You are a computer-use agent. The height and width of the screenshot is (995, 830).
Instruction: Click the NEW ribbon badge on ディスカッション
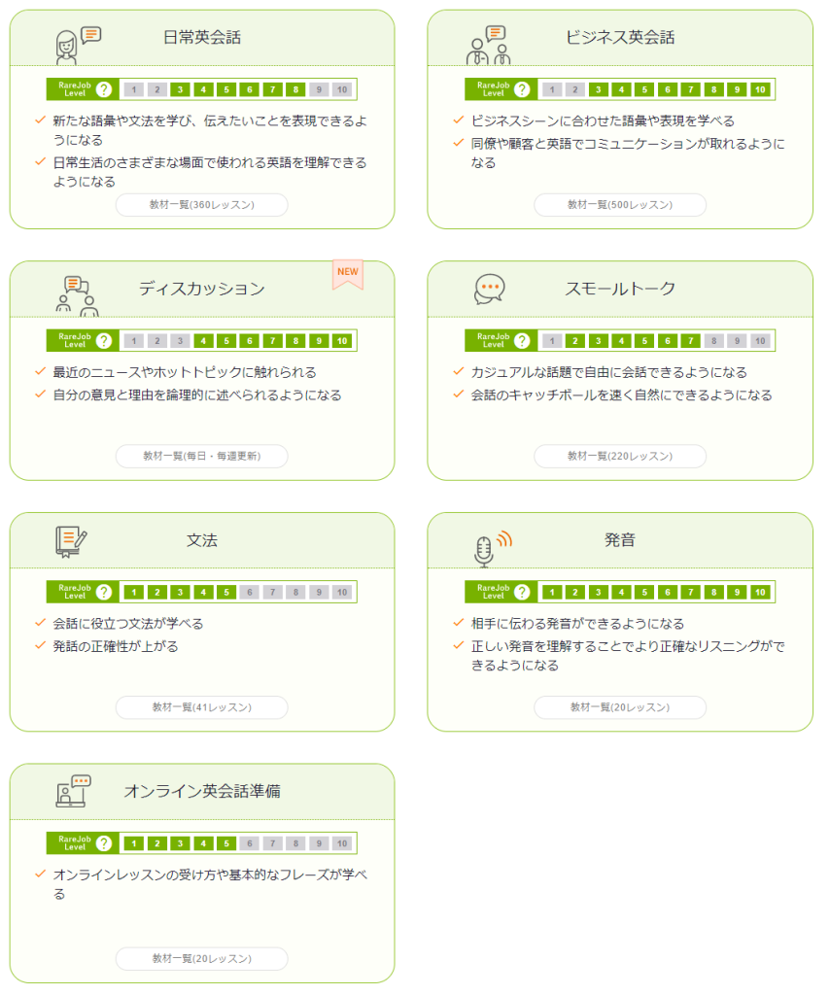tap(348, 274)
